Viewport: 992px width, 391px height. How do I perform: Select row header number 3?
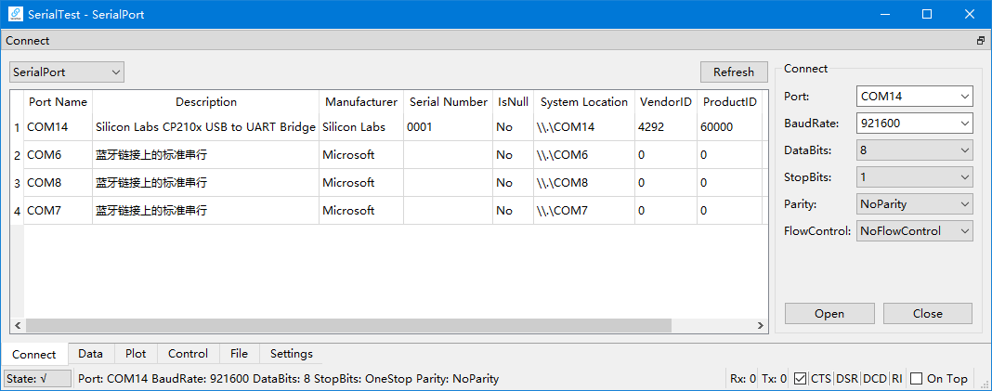click(x=17, y=183)
